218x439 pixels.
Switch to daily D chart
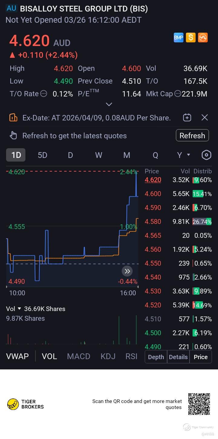tap(70, 155)
